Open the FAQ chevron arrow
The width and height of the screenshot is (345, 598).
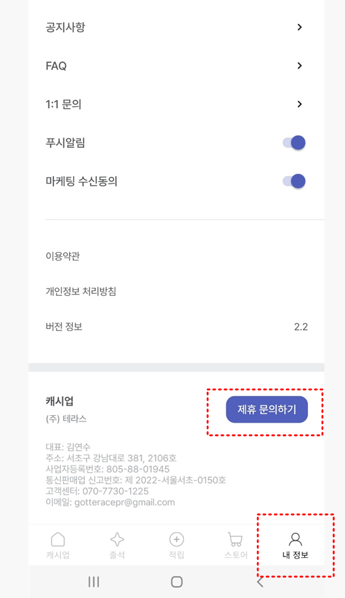point(300,65)
